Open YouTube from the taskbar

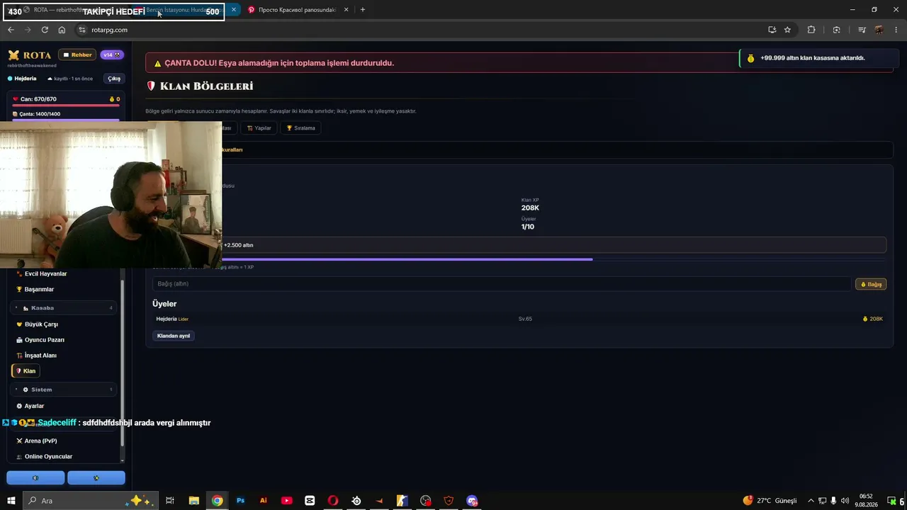click(x=286, y=501)
